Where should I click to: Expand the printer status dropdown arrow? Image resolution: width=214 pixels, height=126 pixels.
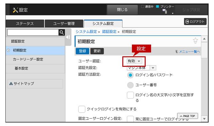(173, 13)
